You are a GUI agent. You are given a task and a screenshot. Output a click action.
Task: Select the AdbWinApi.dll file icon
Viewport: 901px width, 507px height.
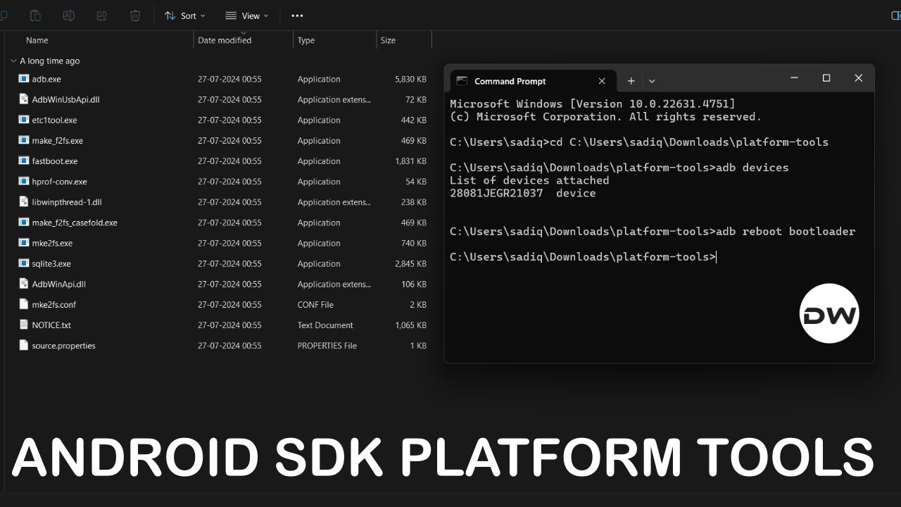coord(25,284)
